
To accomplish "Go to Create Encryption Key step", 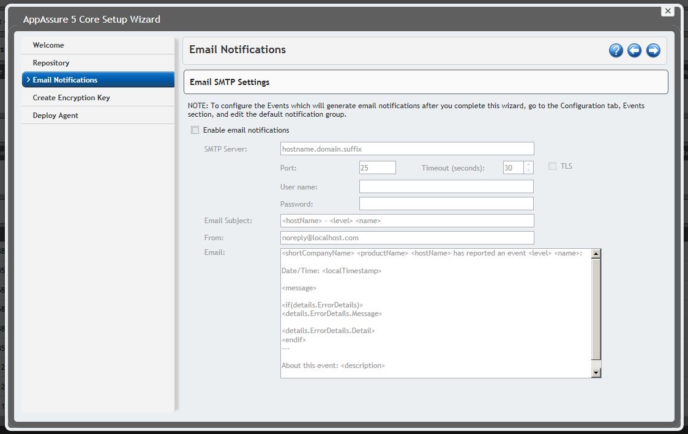I will (x=71, y=98).
